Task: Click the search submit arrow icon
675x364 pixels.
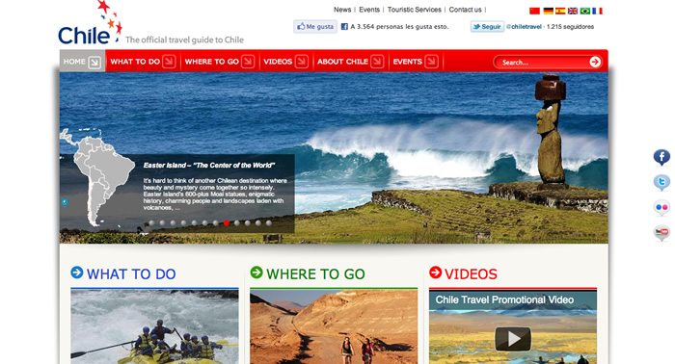Action: 595,62
